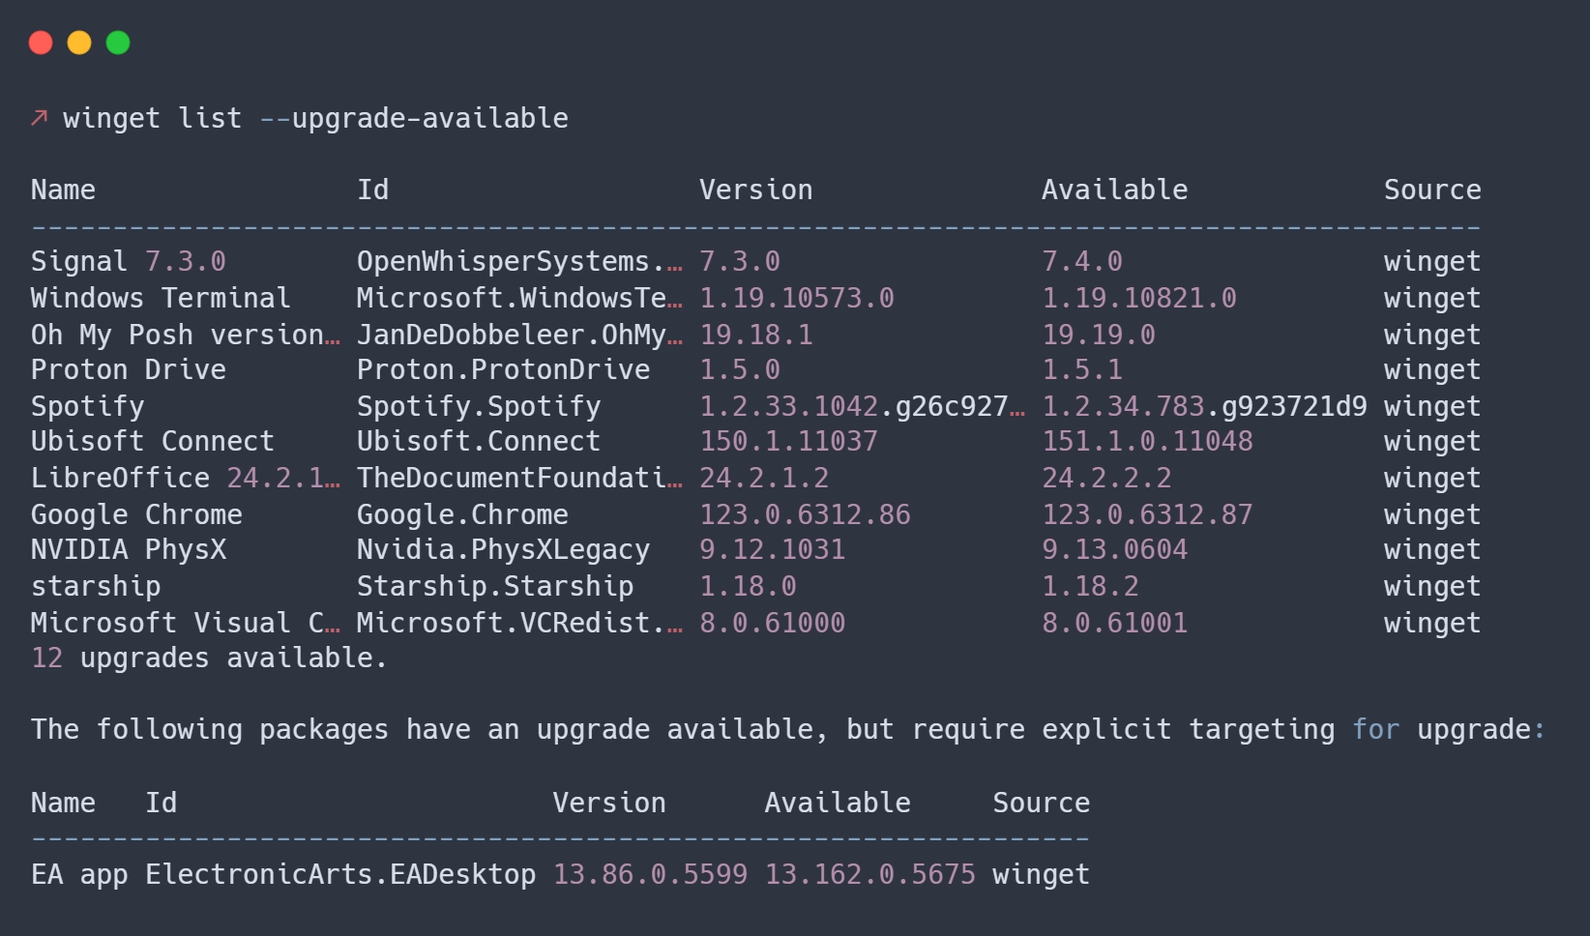Click the 'ElectronicArts.EADesktop' id cell

(340, 874)
